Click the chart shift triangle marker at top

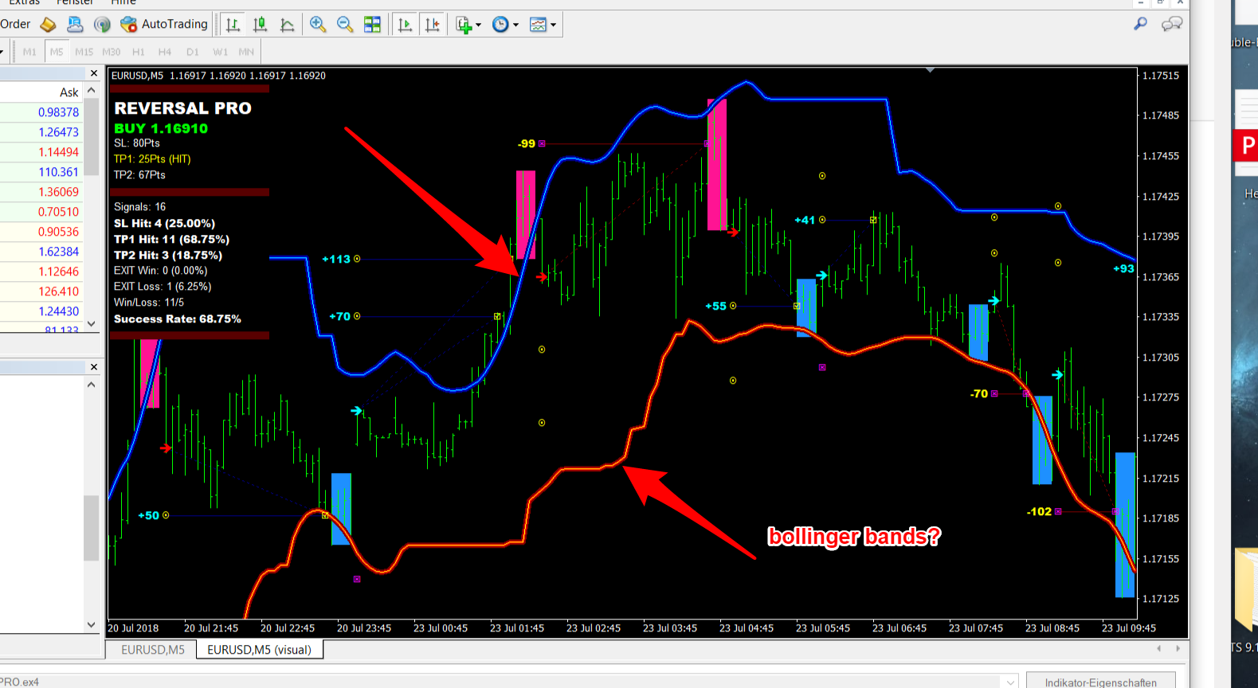929,71
